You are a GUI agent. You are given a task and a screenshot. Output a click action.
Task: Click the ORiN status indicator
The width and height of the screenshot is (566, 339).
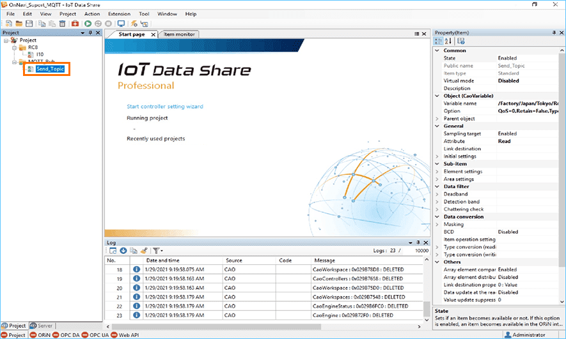pos(40,335)
